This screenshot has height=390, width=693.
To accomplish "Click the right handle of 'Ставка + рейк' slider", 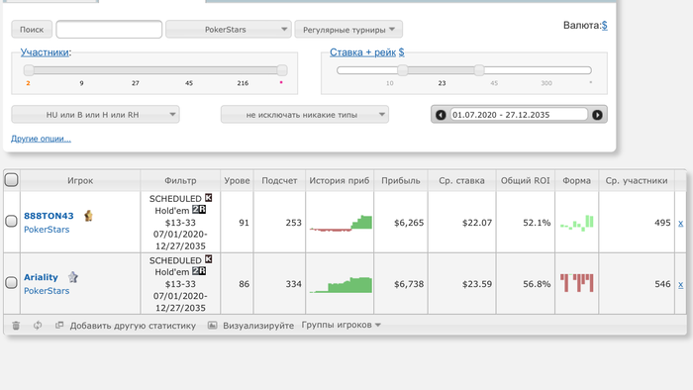I will pyautogui.click(x=479, y=70).
